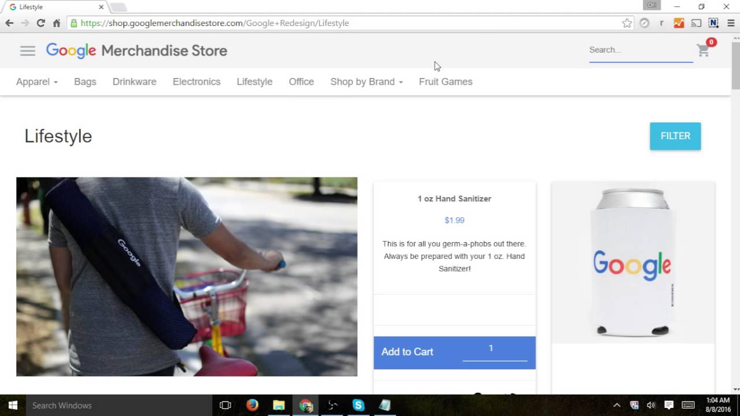Expand the Apparel dropdown menu
The height and width of the screenshot is (416, 740).
point(37,81)
